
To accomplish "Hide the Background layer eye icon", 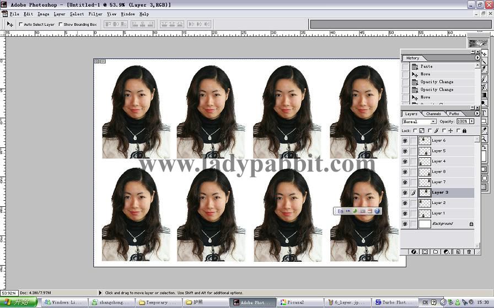I will pyautogui.click(x=405, y=224).
